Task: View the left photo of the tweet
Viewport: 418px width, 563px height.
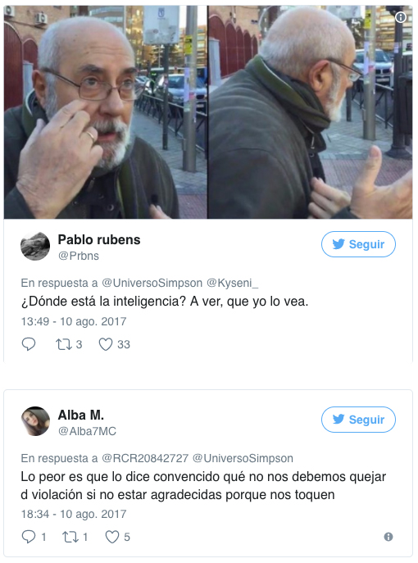Action: (x=106, y=112)
